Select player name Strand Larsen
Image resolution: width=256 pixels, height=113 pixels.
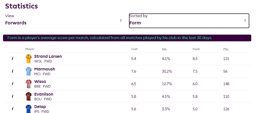coord(48,56)
